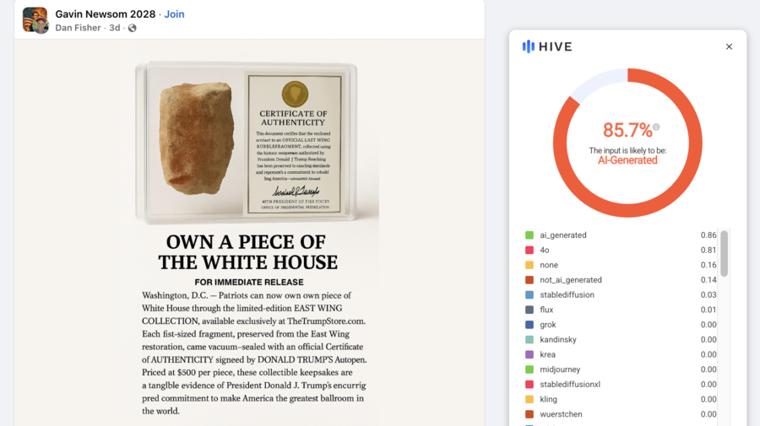Click the grok legend entry
This screenshot has width=760, height=426.
[x=549, y=325]
